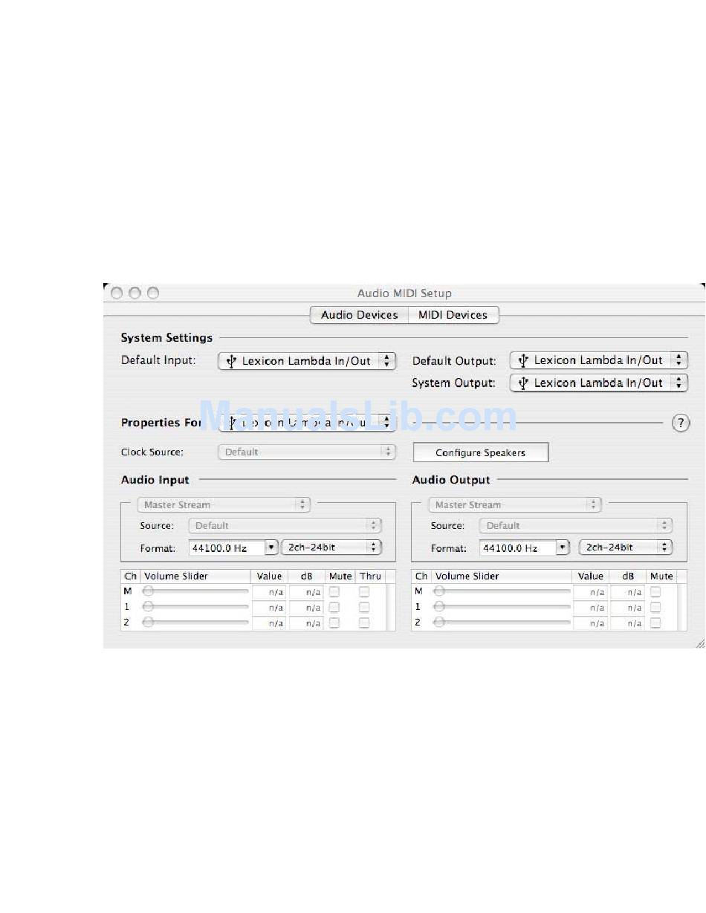Enable Thru for Audio Input channel 1
706x913 pixels.
coord(364,608)
